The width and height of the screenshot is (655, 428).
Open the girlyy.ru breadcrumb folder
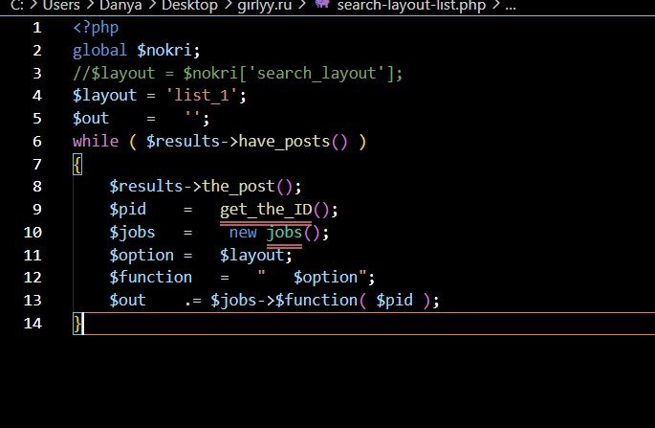click(x=264, y=6)
